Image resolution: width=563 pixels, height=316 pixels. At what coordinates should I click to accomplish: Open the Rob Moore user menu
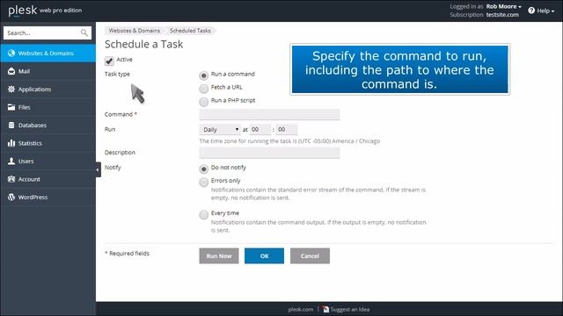point(503,6)
